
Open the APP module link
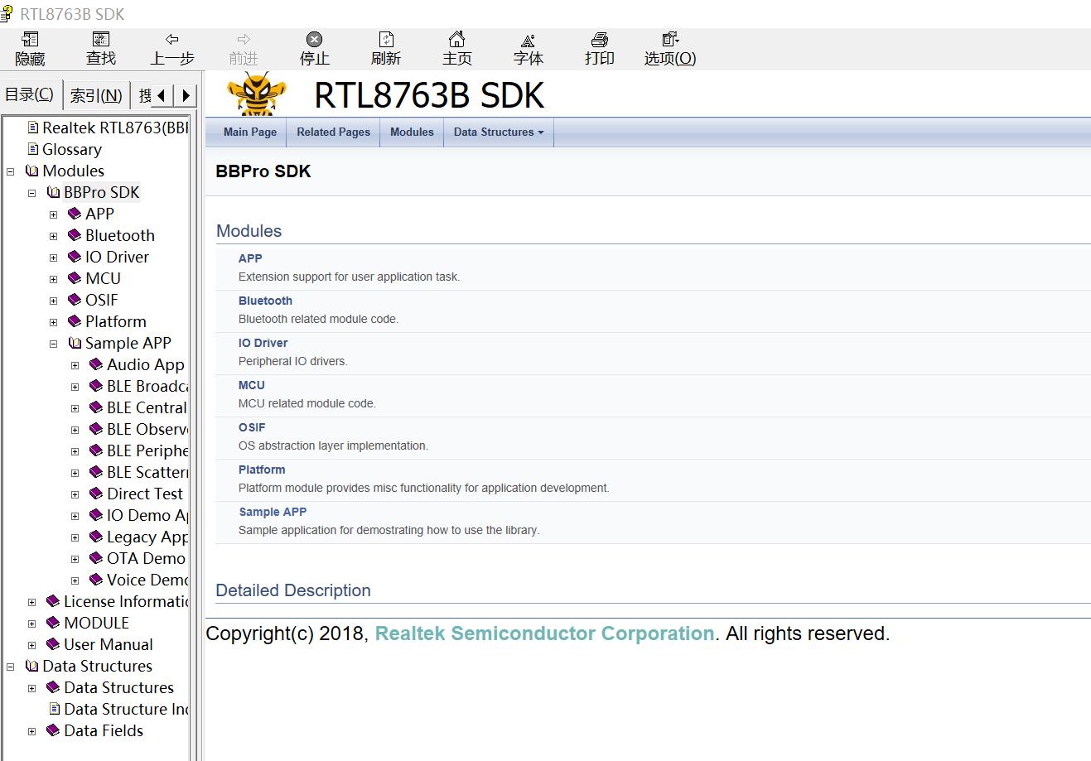(x=250, y=258)
